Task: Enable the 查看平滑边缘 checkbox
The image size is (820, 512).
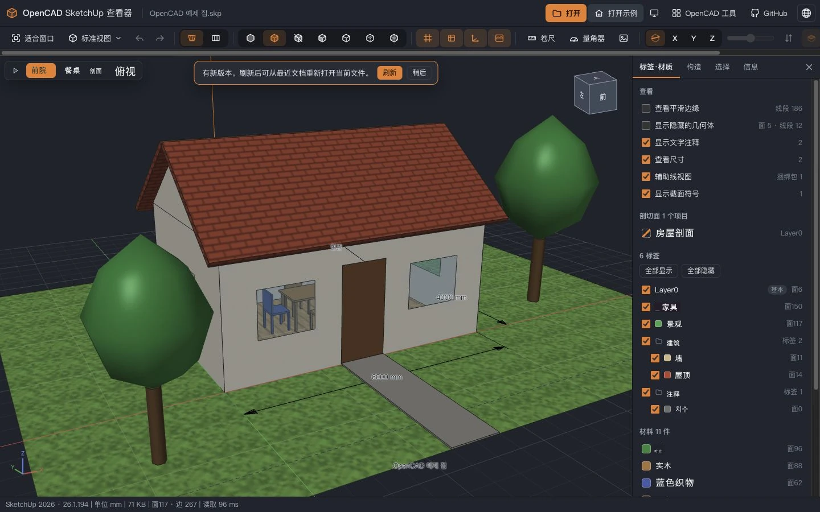Action: (646, 108)
